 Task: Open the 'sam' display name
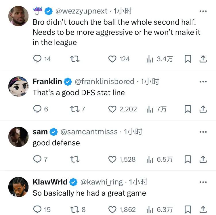(40, 132)
